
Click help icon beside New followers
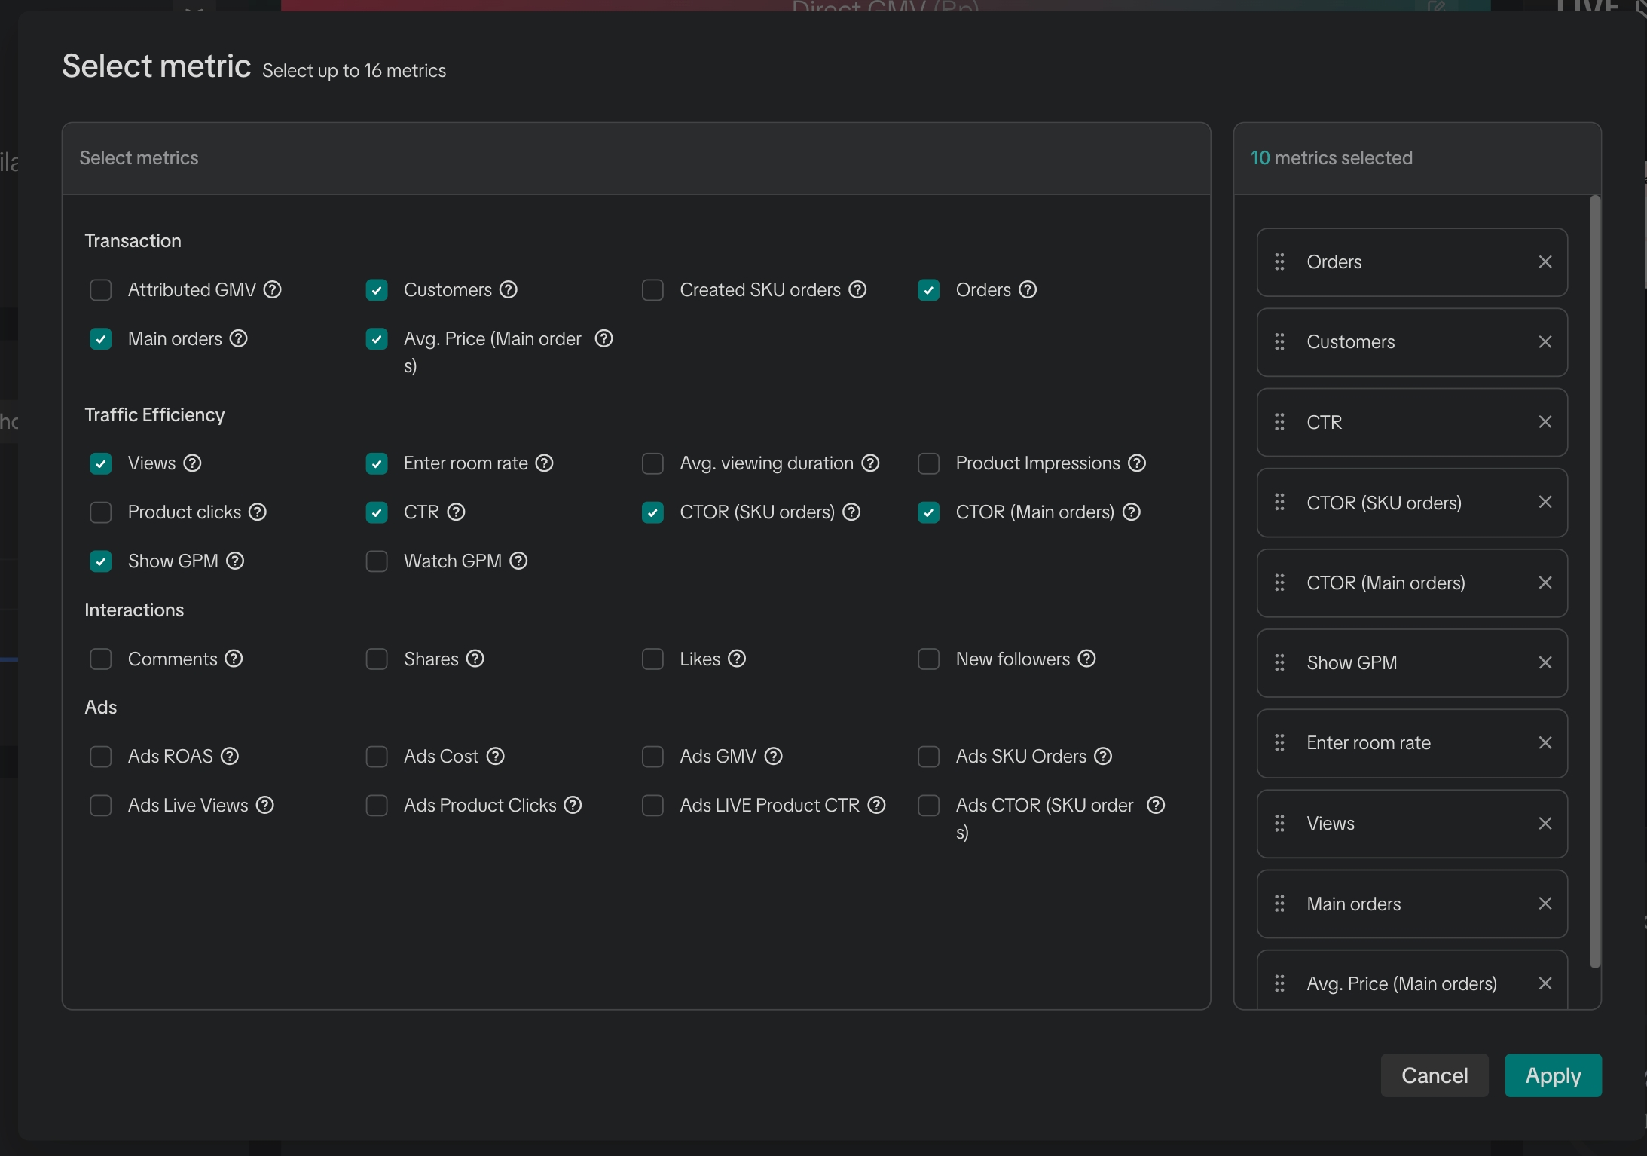[1086, 659]
